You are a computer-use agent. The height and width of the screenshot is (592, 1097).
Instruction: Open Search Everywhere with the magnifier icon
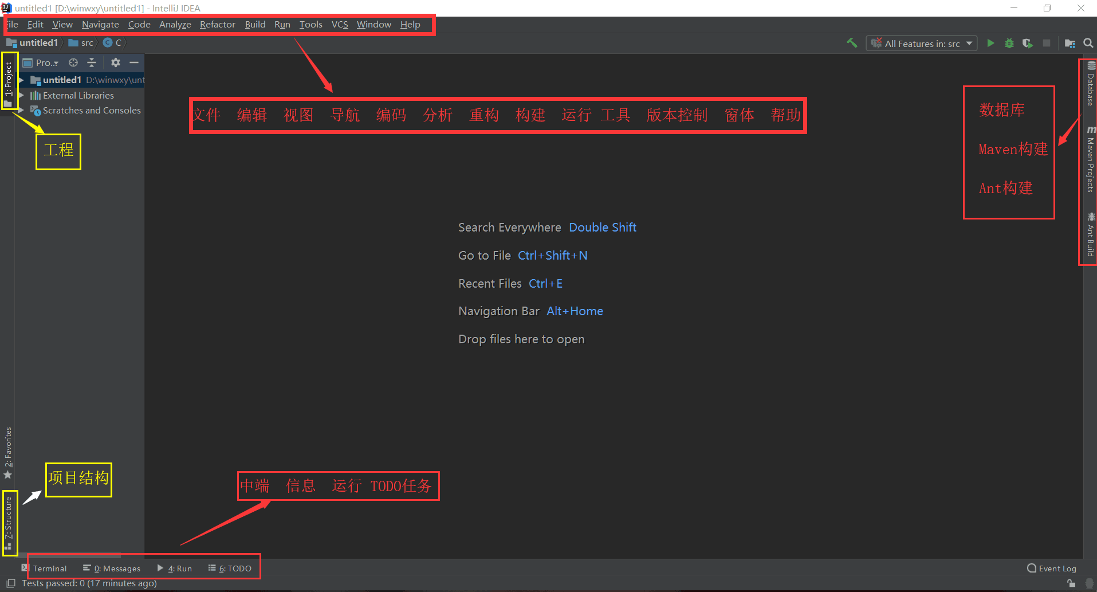pyautogui.click(x=1088, y=43)
